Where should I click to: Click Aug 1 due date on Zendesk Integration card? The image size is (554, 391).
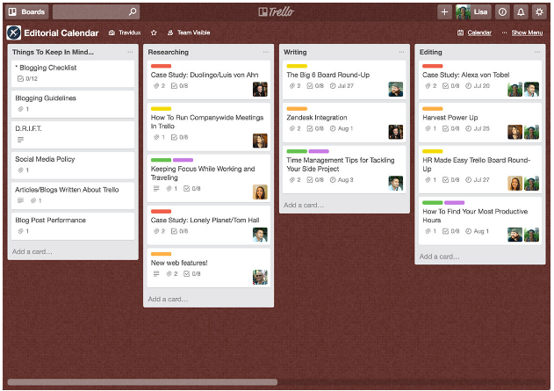pos(342,128)
